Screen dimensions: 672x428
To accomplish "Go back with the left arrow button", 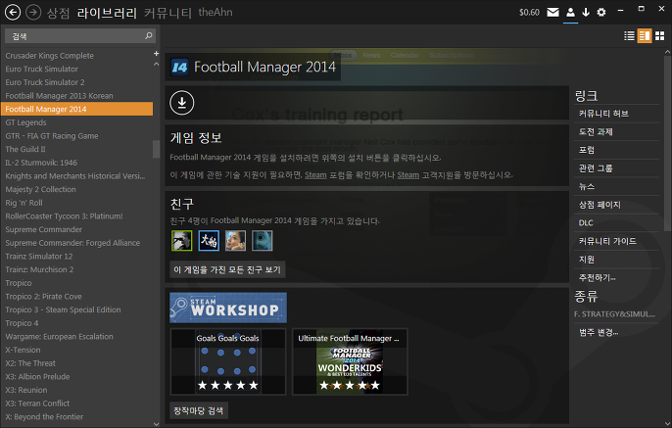I will [13, 12].
